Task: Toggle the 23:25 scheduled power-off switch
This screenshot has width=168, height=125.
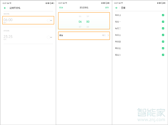Action: (50, 37)
